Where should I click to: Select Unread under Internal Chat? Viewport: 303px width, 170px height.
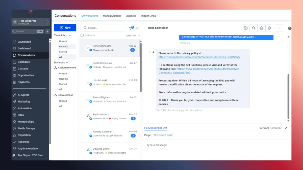(63, 101)
